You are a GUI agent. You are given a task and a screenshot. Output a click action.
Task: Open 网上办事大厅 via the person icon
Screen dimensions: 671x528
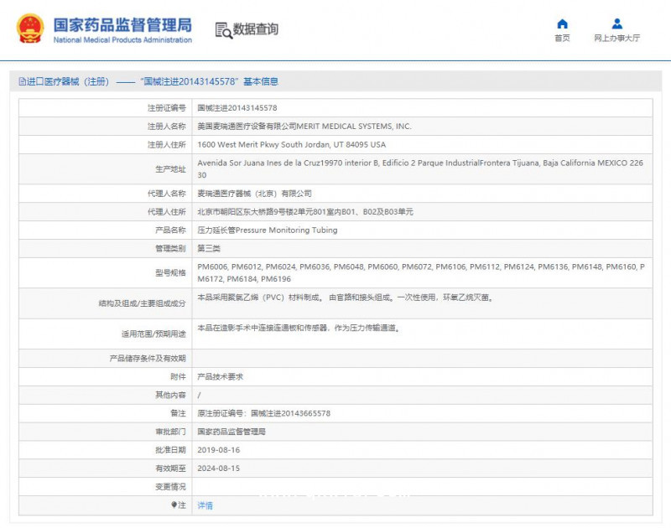tap(616, 23)
